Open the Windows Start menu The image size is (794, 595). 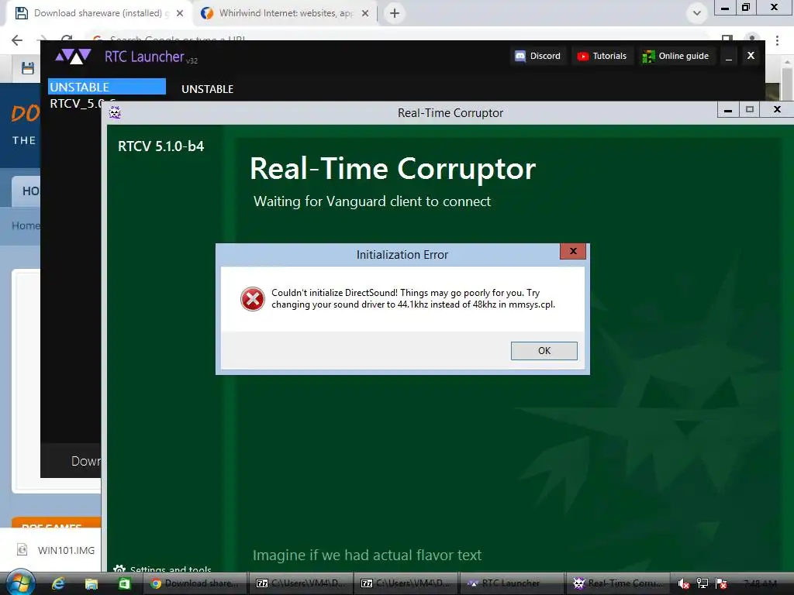point(20,583)
